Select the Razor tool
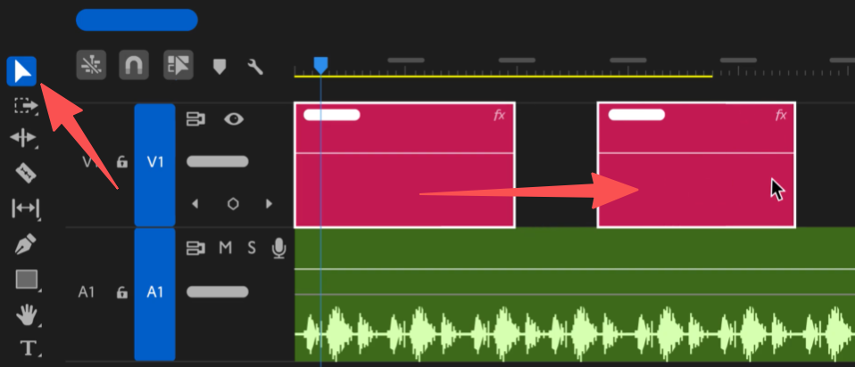 25,173
